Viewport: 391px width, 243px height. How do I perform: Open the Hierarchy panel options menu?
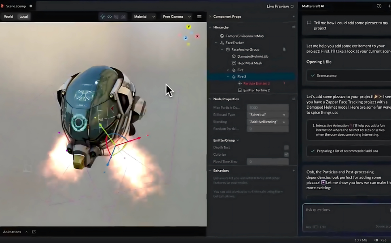point(294,27)
